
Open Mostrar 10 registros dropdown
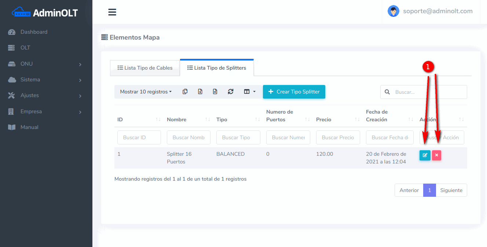pos(146,92)
